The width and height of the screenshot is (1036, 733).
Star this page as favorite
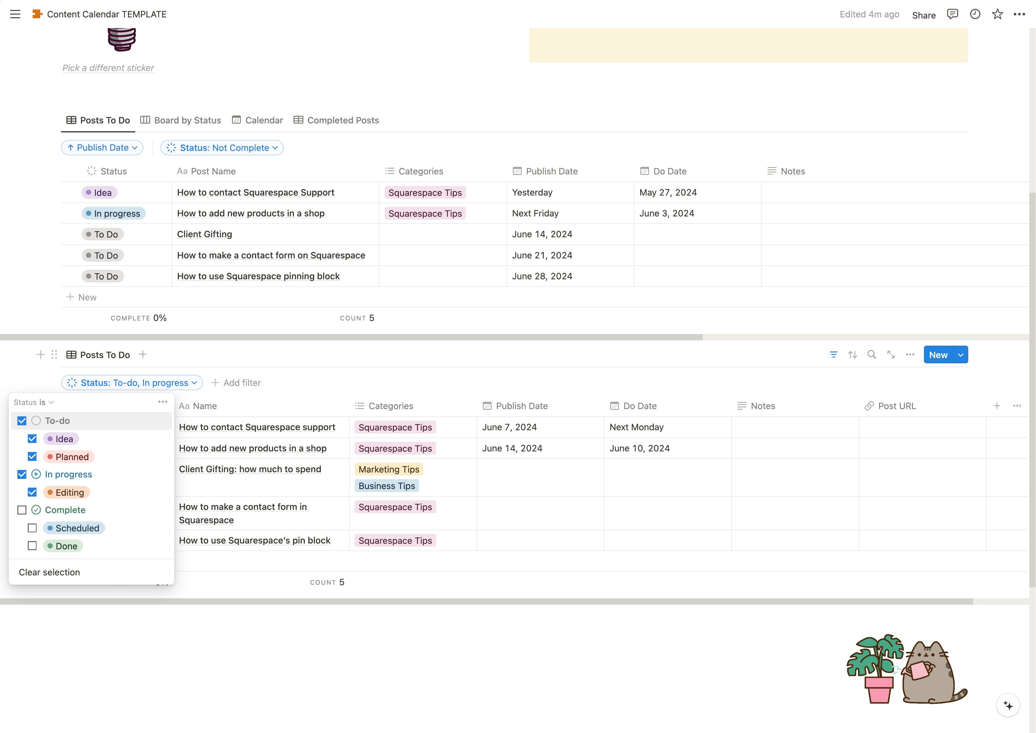[x=997, y=14]
